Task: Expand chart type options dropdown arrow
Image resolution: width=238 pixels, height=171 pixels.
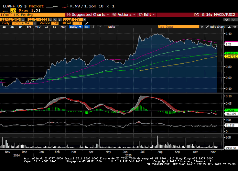Action: pos(100,27)
